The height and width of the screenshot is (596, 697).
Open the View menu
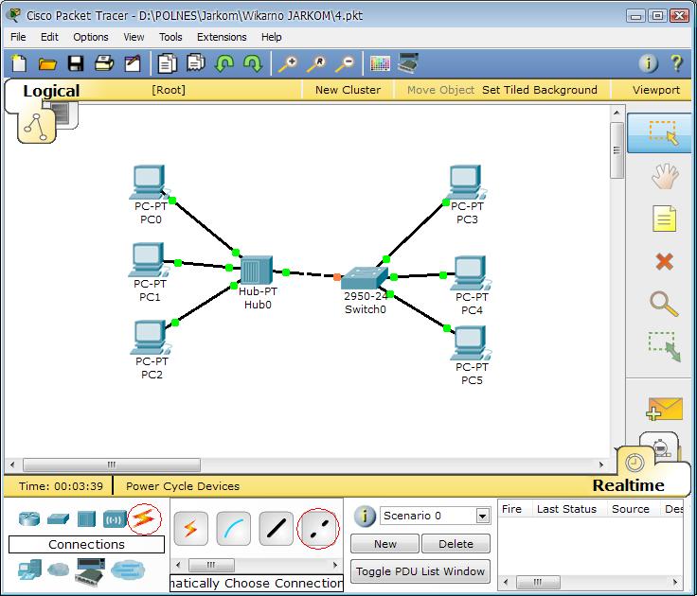(134, 37)
